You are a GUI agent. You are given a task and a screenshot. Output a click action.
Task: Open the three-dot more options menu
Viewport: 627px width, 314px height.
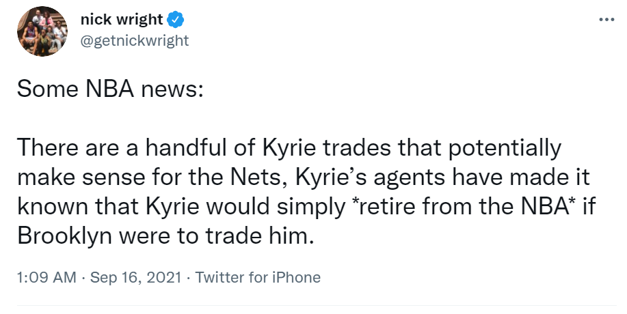point(606,19)
